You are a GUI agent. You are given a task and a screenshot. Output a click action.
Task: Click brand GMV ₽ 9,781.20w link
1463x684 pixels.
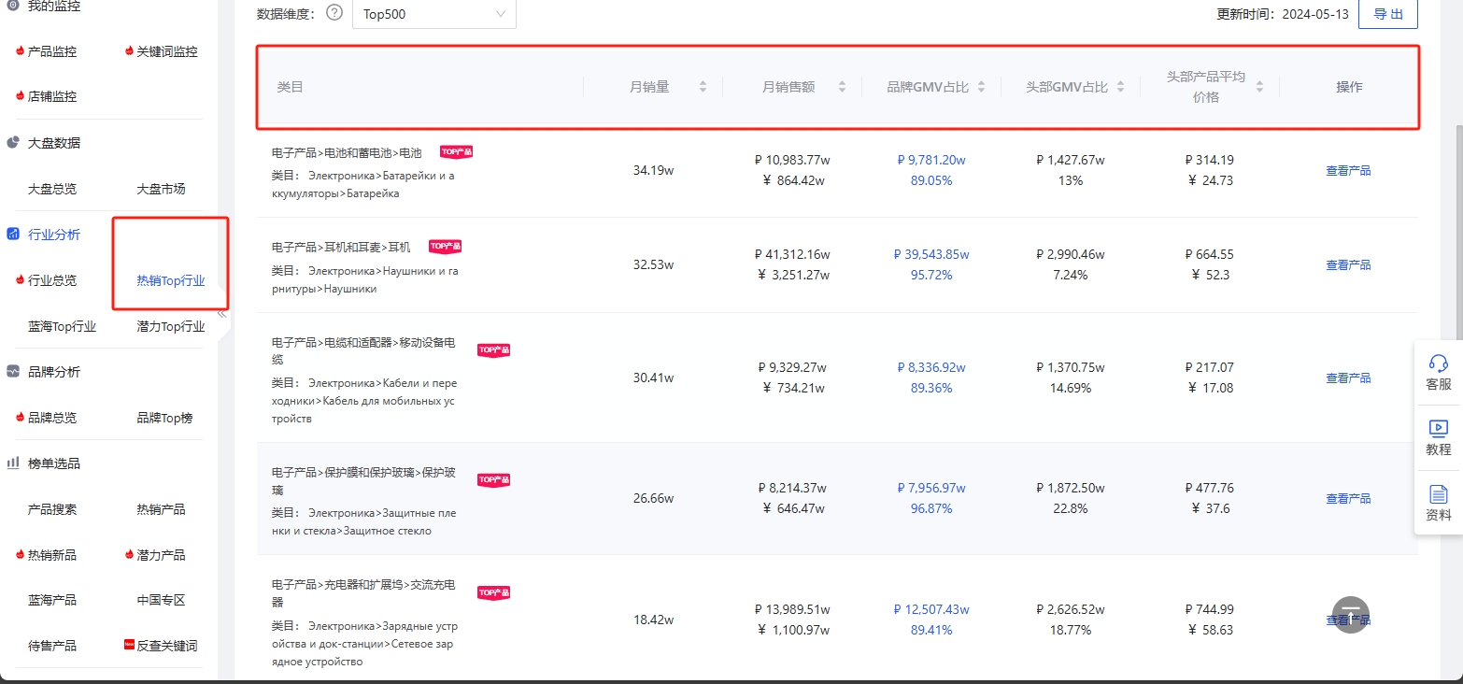coord(930,160)
